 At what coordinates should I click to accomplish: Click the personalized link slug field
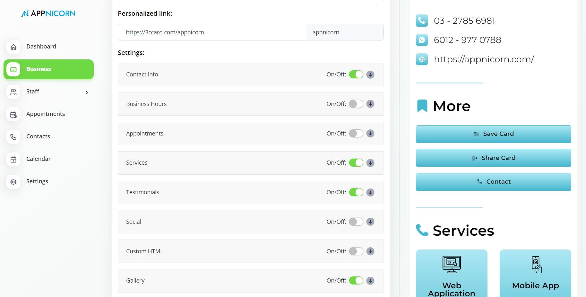(344, 32)
